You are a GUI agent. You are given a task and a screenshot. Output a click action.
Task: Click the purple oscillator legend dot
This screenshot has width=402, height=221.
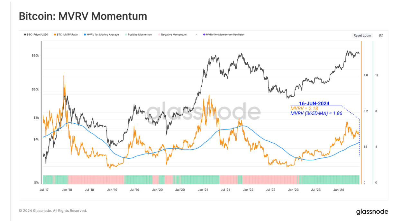(x=204, y=35)
